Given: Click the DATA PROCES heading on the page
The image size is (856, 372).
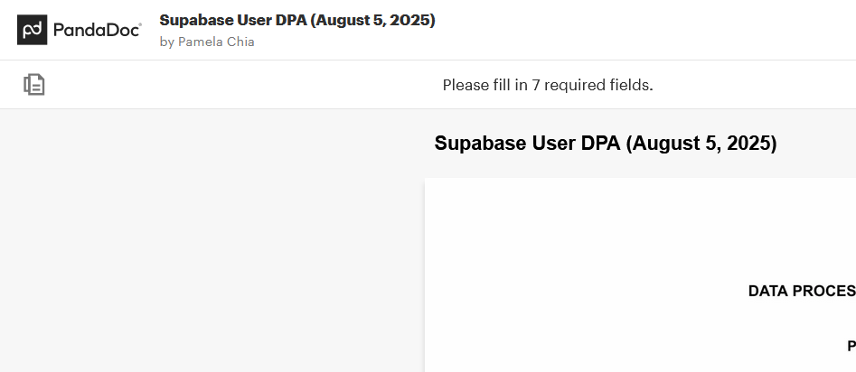Looking at the screenshot, I should pyautogui.click(x=801, y=291).
